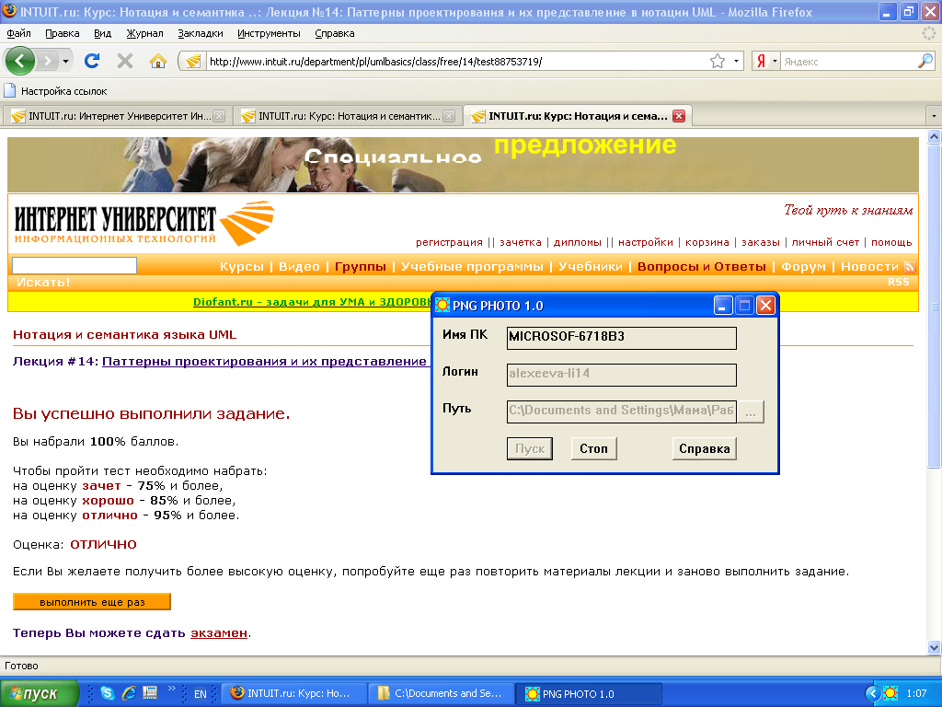The height and width of the screenshot is (707, 942).
Task: Switch to the INTUIT.ru: Интернет Университет tab
Action: pyautogui.click(x=118, y=116)
